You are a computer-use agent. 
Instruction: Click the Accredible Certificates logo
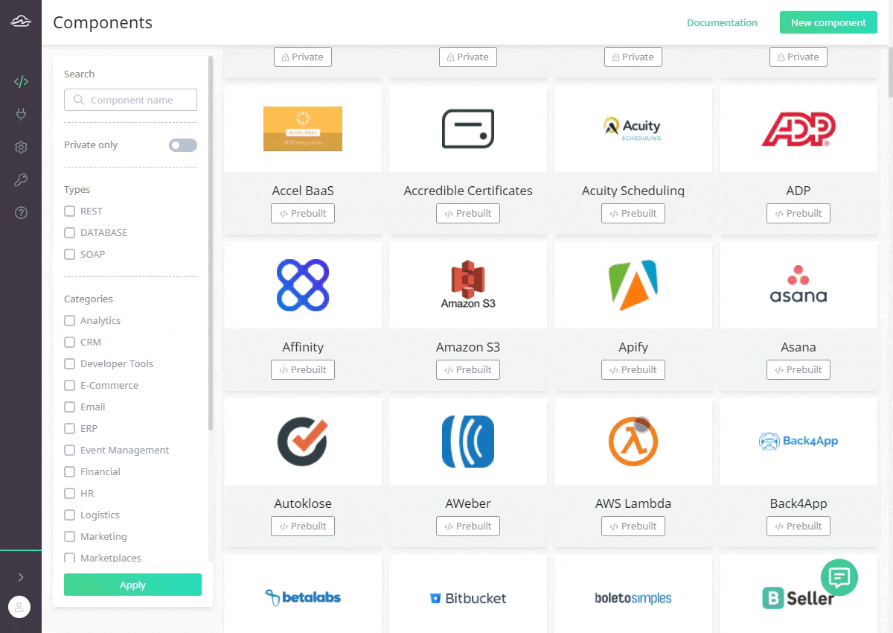coord(468,129)
